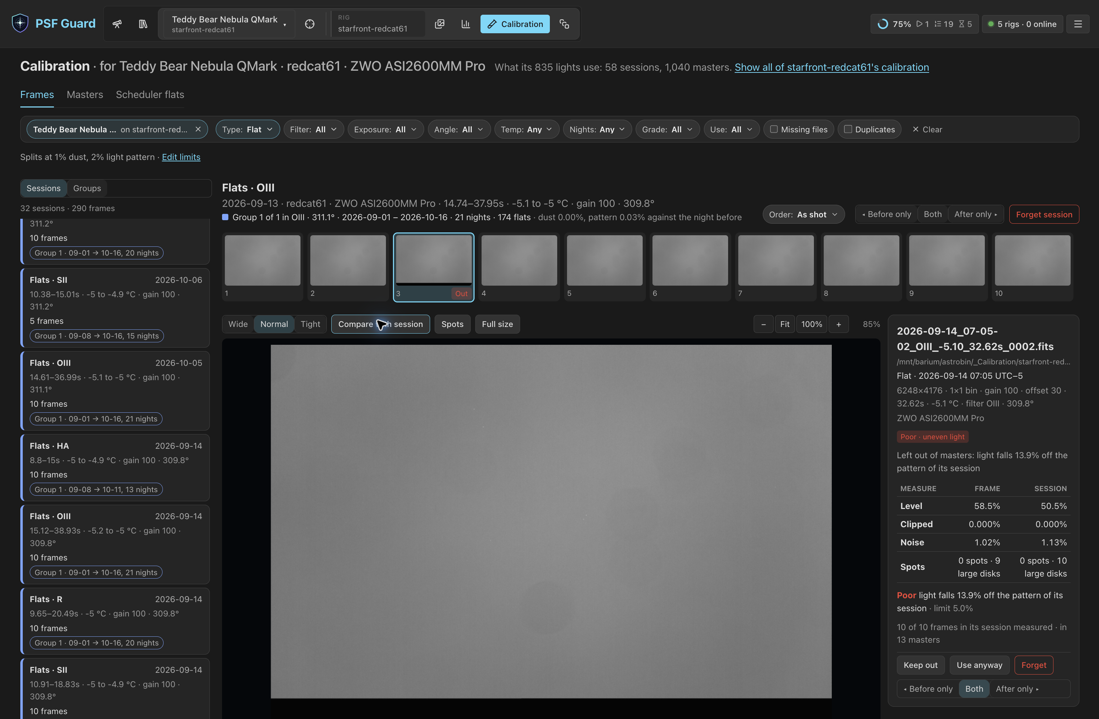Click the Spots button
1099x719 pixels.
pyautogui.click(x=452, y=324)
